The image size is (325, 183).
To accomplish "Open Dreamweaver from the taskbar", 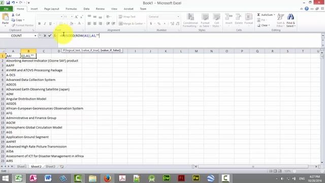I will click(167, 178).
